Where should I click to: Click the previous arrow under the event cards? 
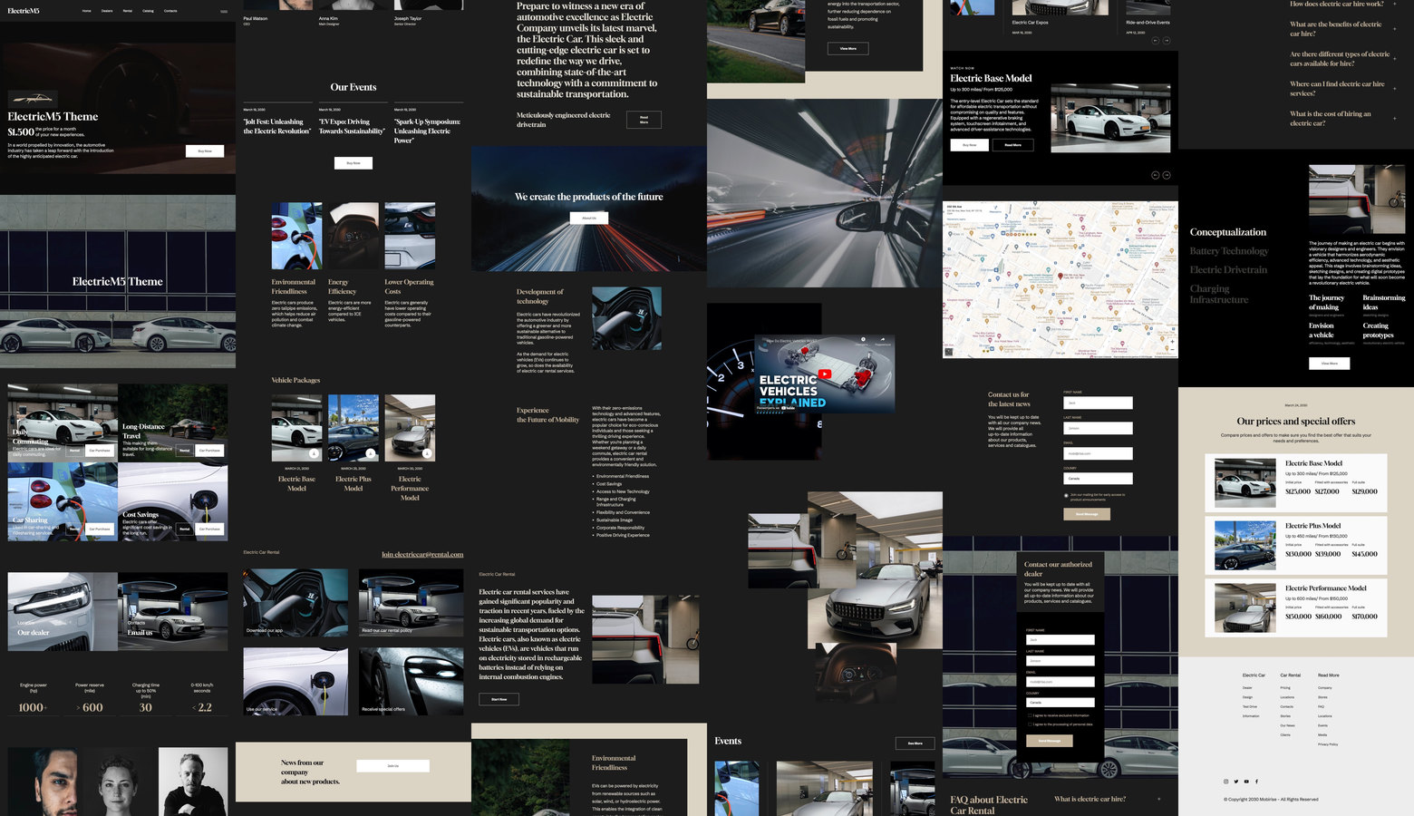[1155, 41]
